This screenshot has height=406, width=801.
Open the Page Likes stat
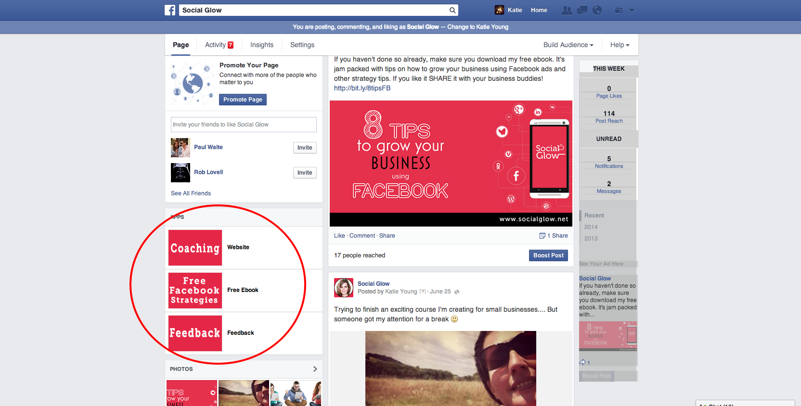pyautogui.click(x=609, y=92)
